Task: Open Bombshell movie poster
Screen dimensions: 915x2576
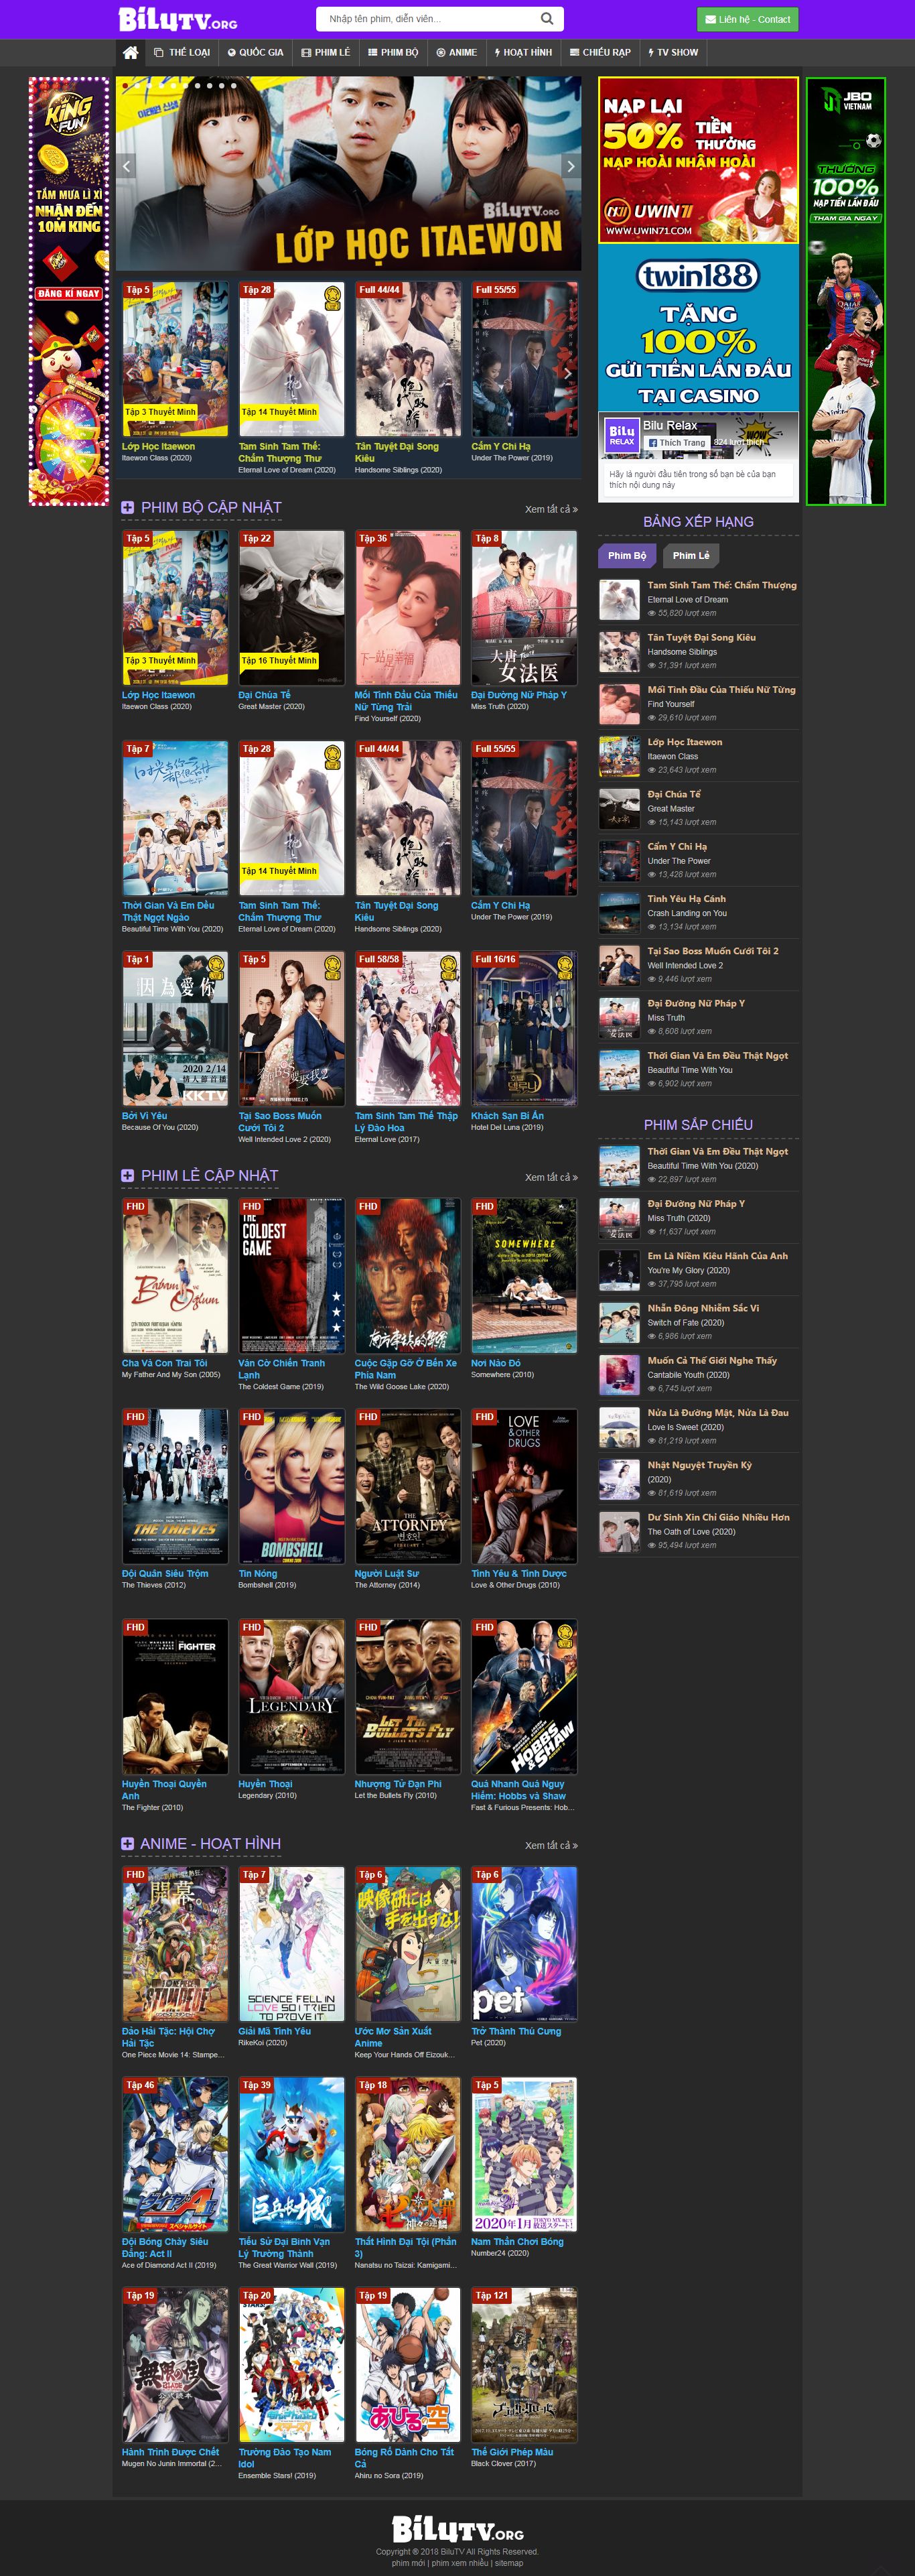Action: (x=291, y=1486)
